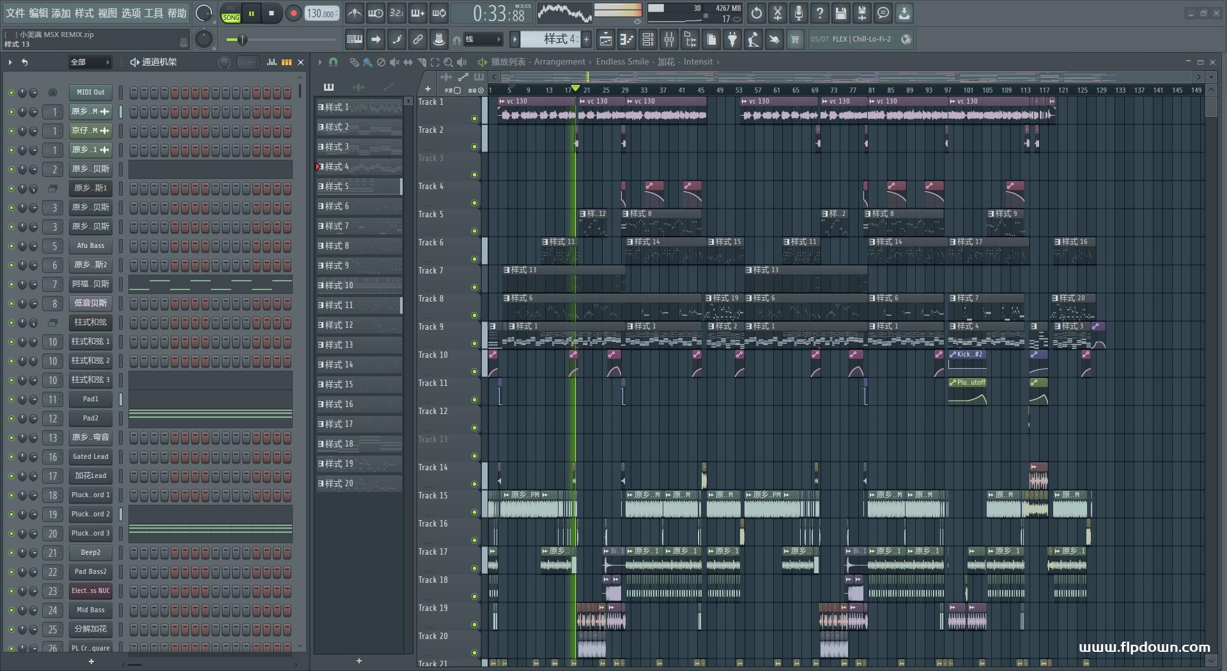The width and height of the screenshot is (1227, 671).
Task: Click the red record button
Action: (293, 13)
